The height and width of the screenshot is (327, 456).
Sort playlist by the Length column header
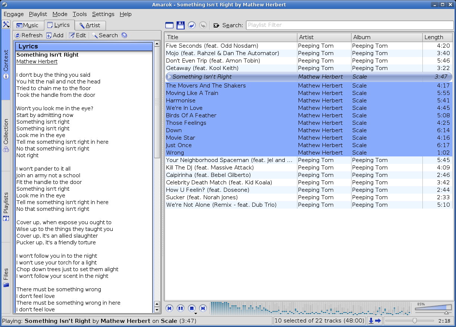click(437, 37)
